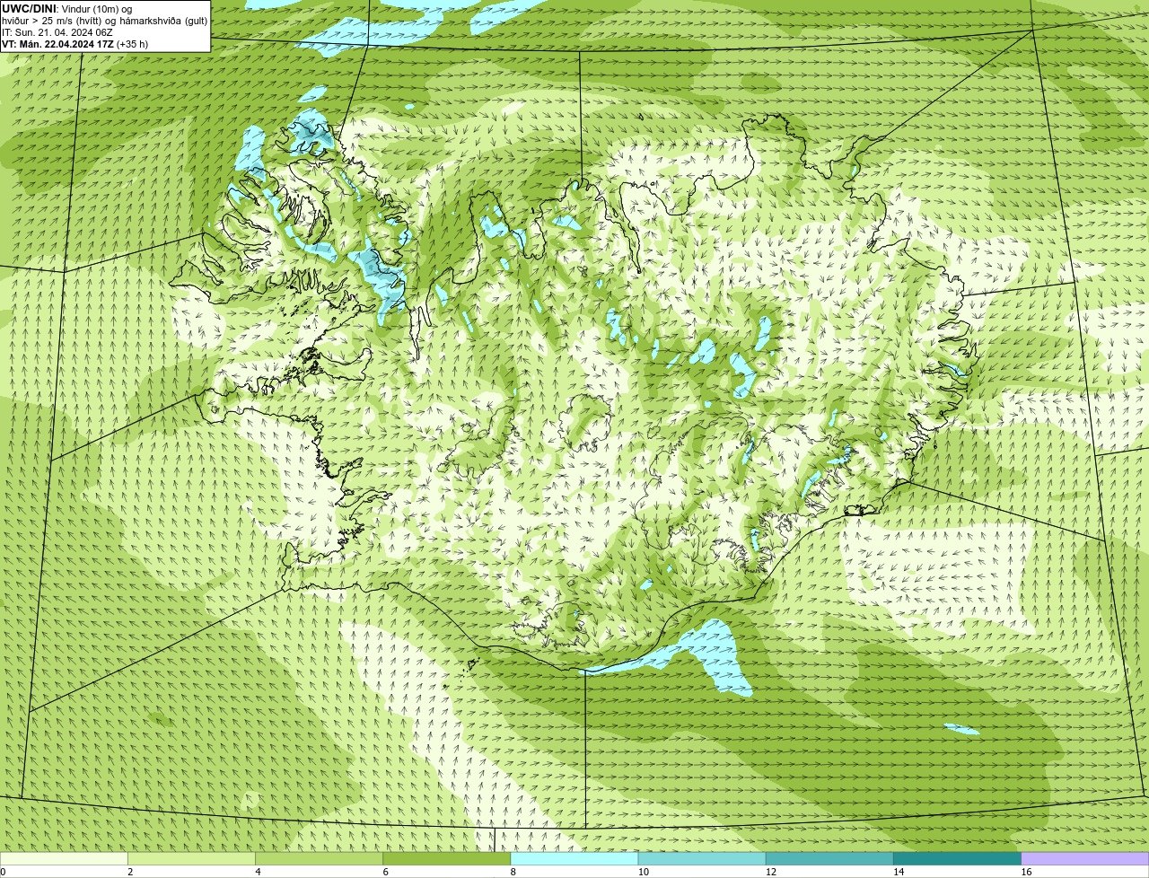Click the 10–12 m/s legend color segment

[702, 859]
